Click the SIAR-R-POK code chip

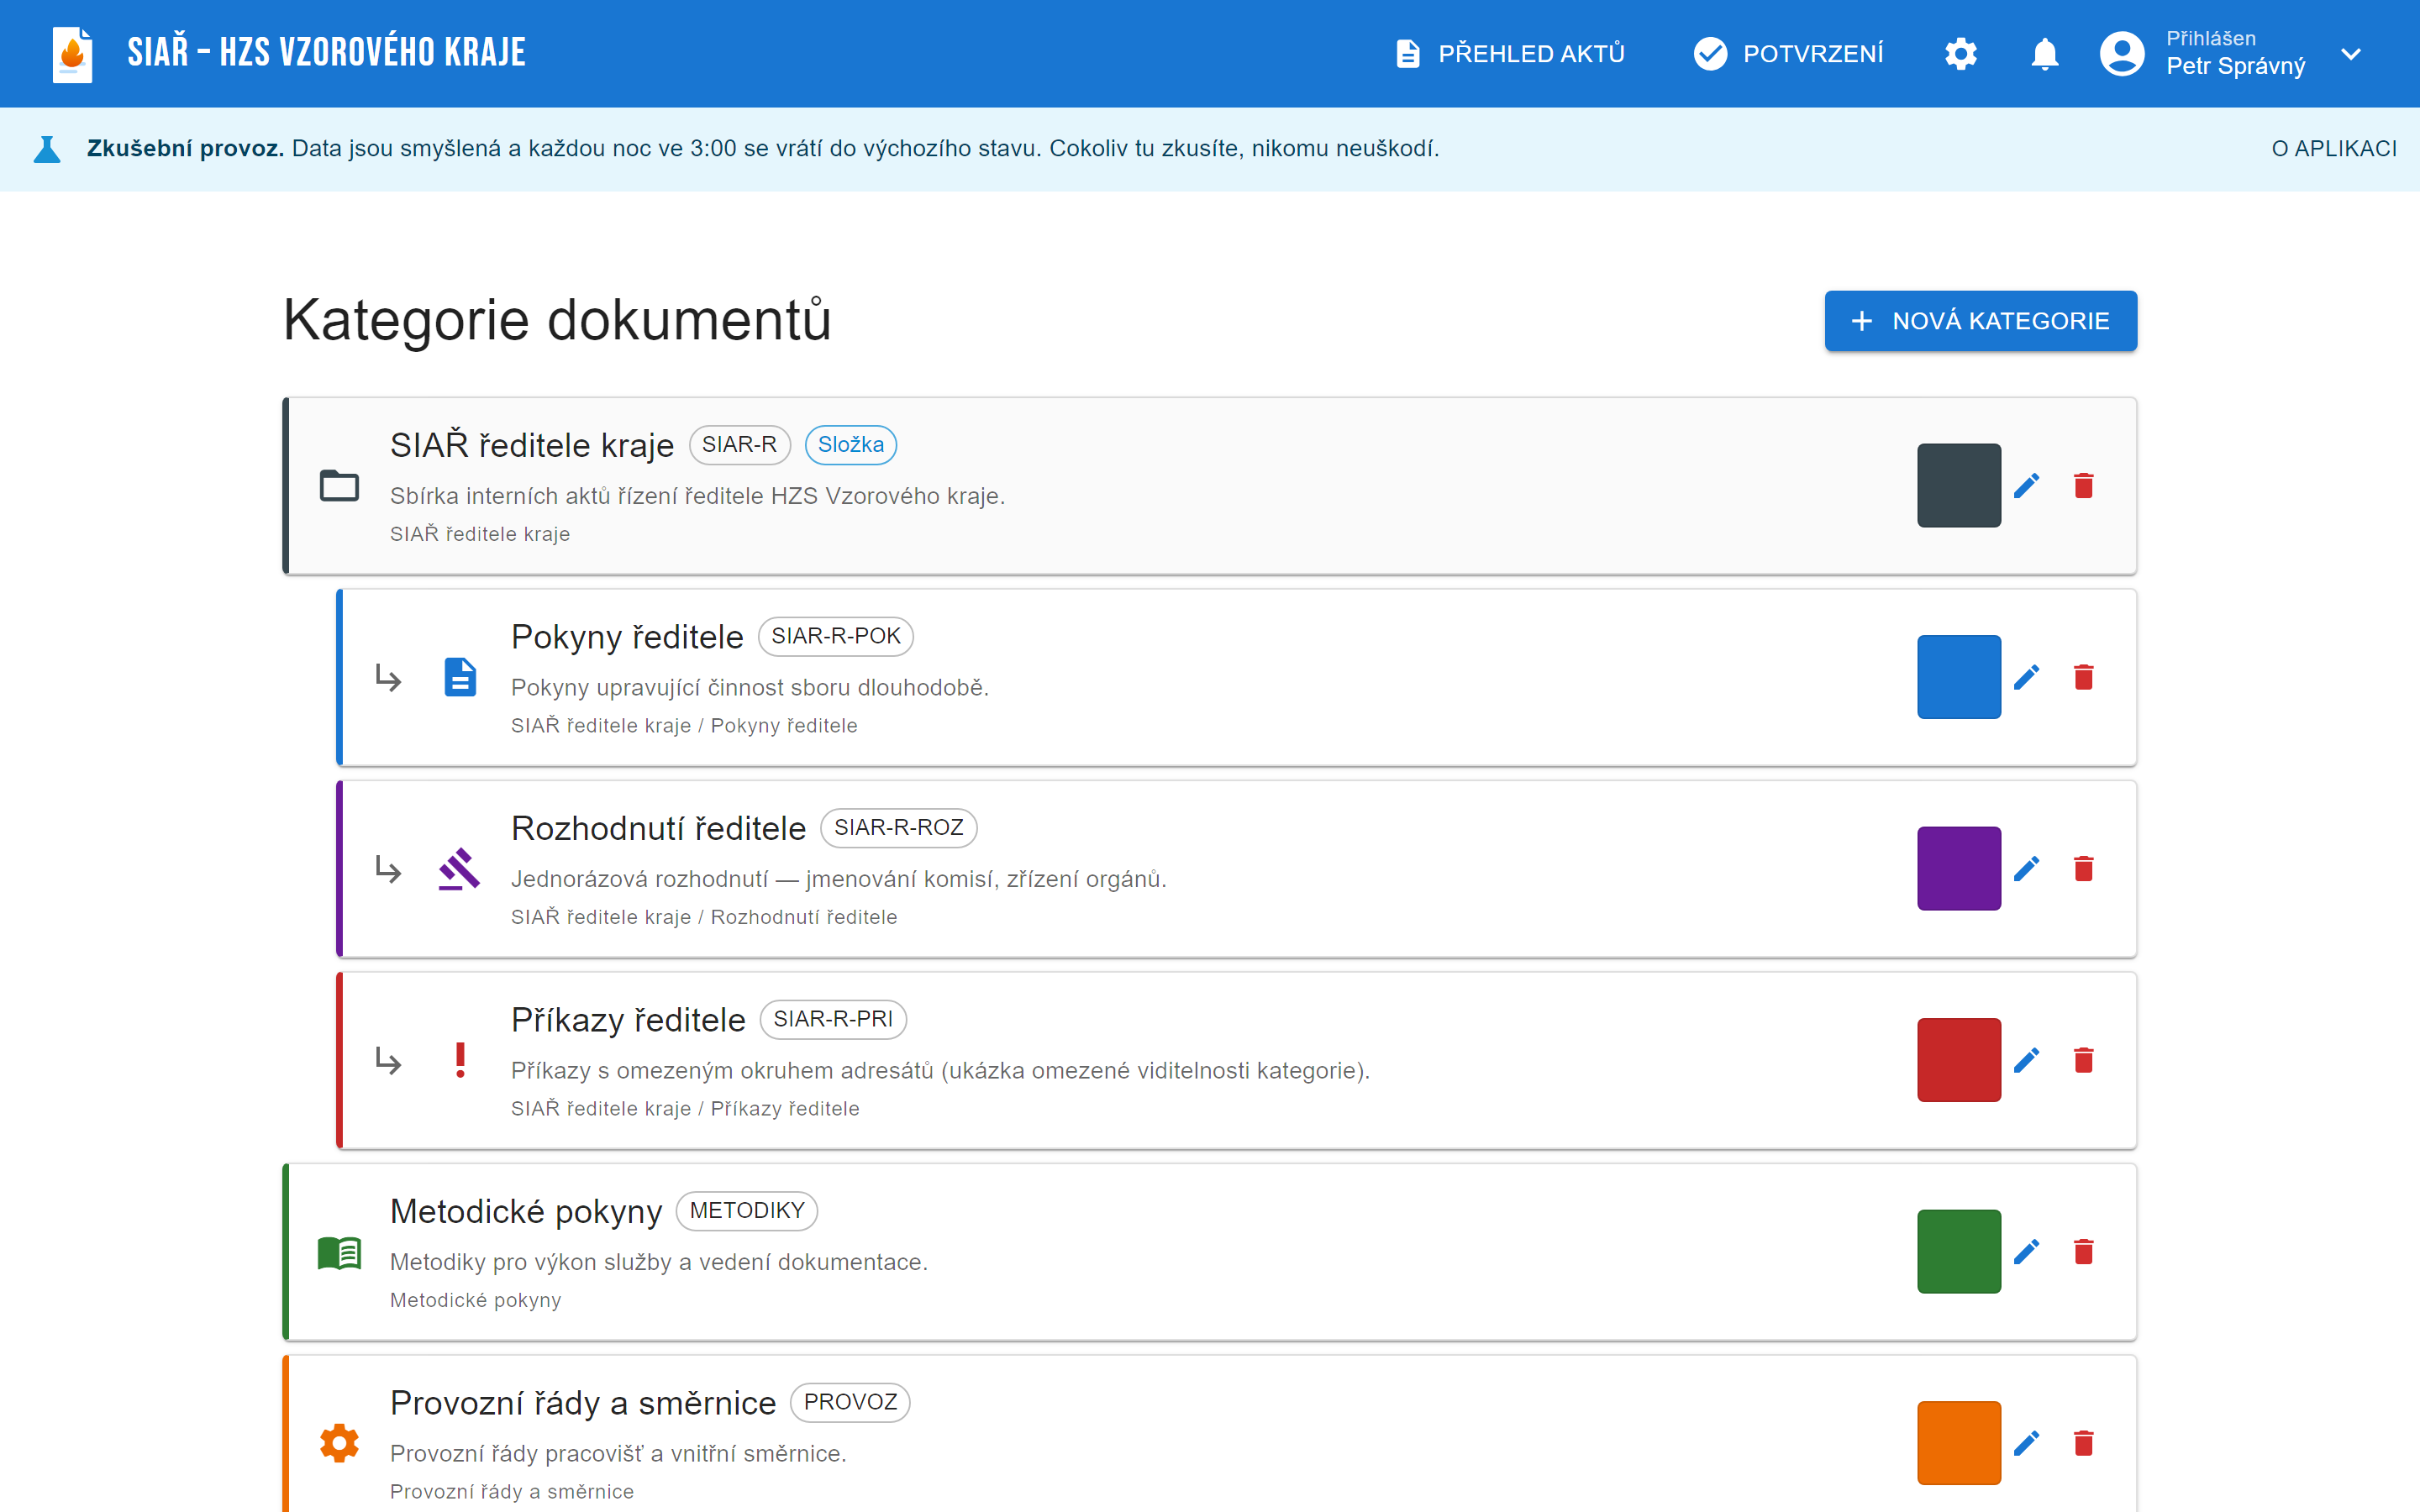[x=835, y=636]
